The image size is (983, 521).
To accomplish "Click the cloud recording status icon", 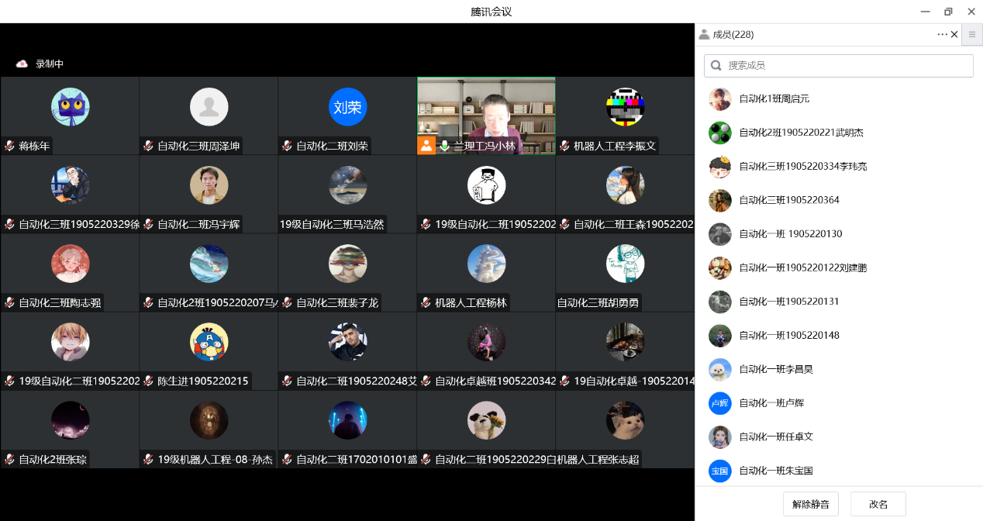I will [x=22, y=64].
